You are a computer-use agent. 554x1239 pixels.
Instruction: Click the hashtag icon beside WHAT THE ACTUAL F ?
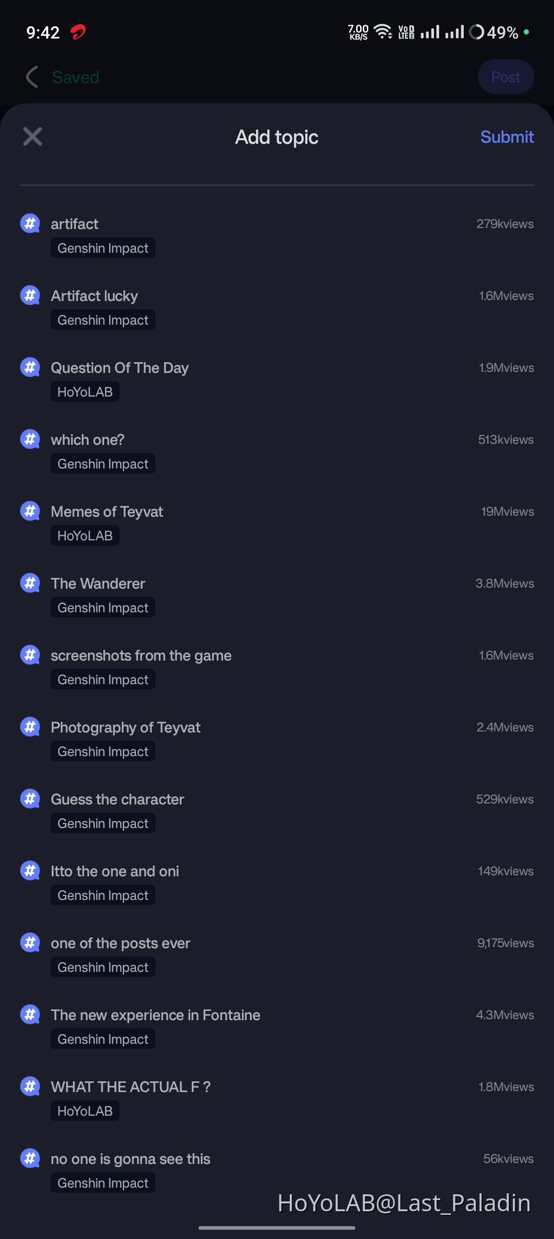tap(30, 1086)
